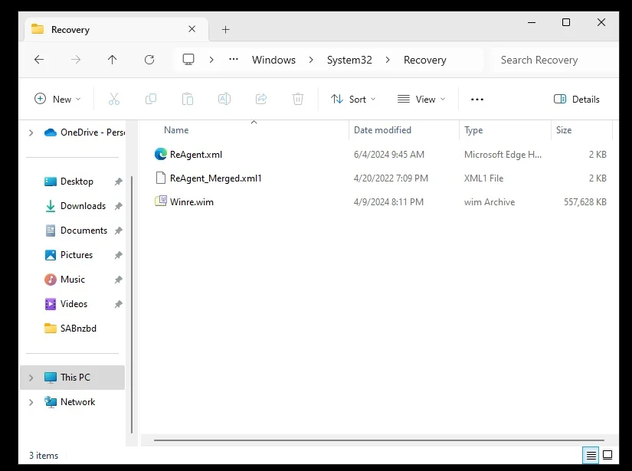
Task: Click the blank file icon of ReAgent_Merged.xml1
Action: [161, 178]
